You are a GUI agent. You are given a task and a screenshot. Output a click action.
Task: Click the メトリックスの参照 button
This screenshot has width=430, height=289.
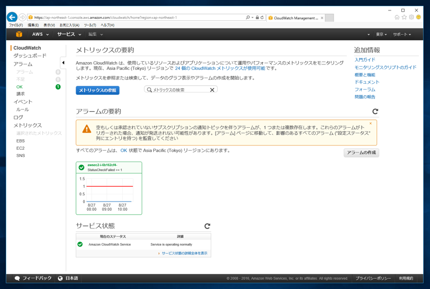click(x=98, y=90)
